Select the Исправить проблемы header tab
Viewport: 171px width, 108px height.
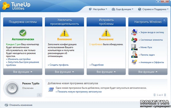pos(106,22)
